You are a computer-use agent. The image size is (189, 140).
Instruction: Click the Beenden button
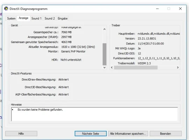point(166,134)
